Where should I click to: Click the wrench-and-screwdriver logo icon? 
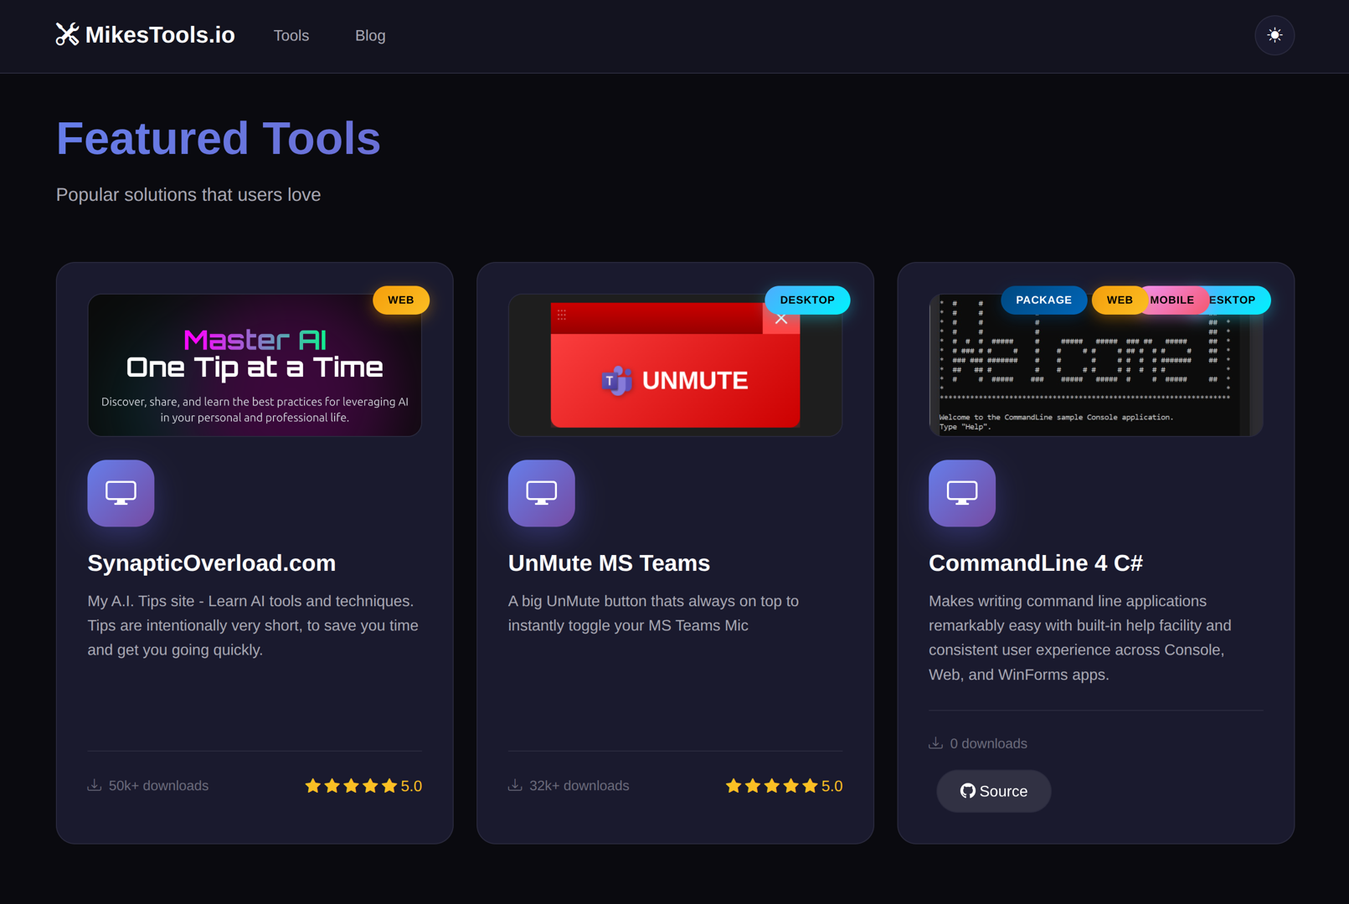(66, 35)
